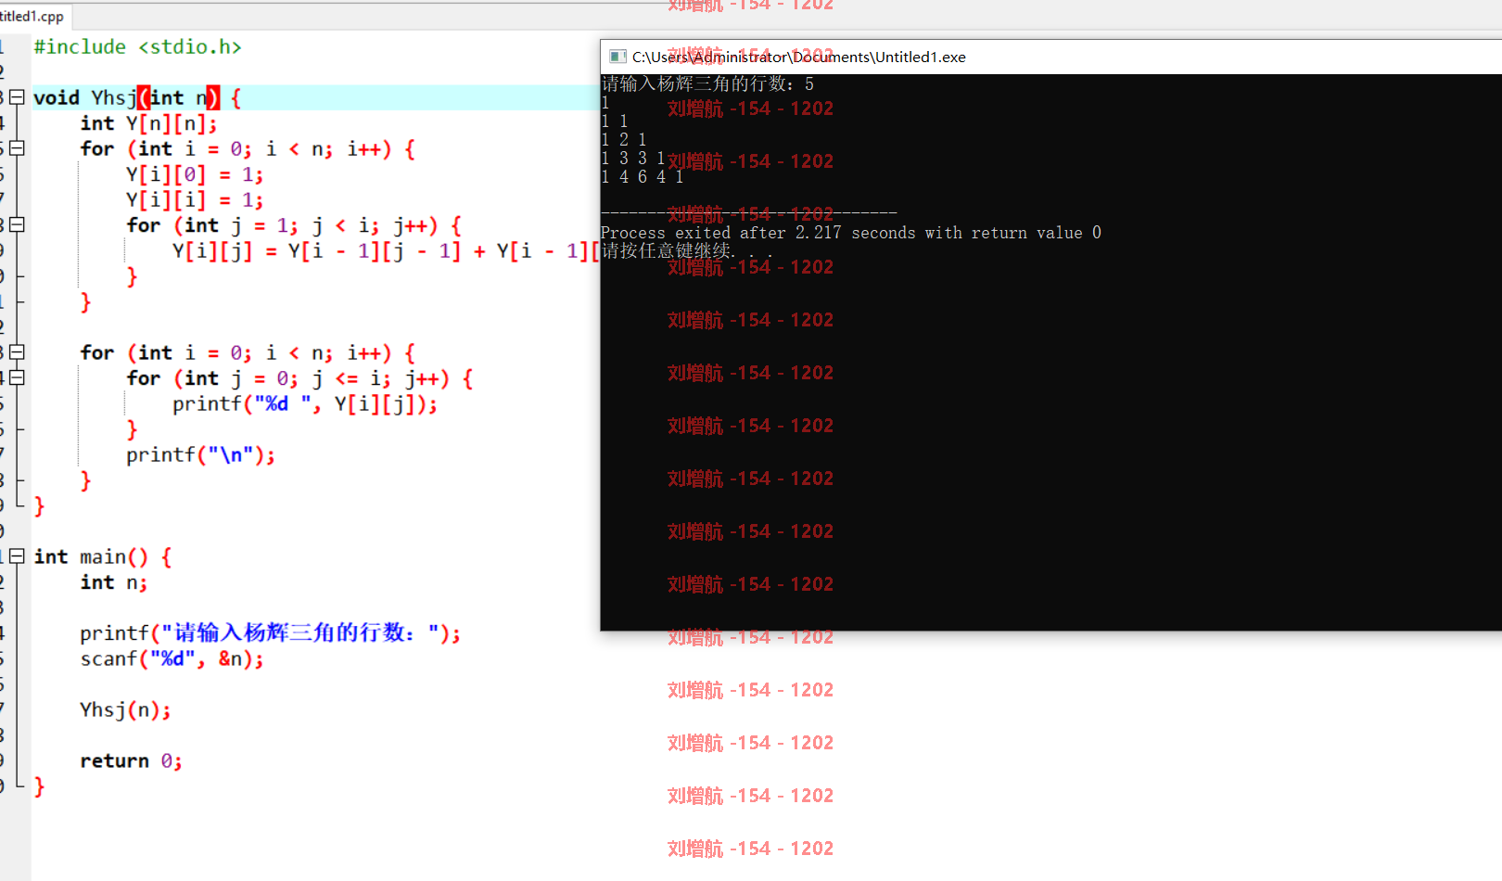Click the 'Y[i][j] = Y[i - 1][j - 1]' assignment line
Viewport: 1502px width, 881px height.
pos(386,250)
